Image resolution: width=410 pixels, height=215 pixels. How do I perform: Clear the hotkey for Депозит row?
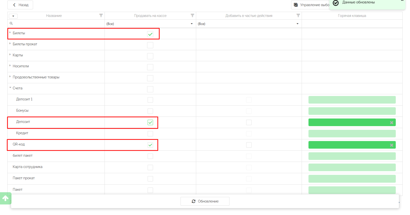(x=392, y=123)
